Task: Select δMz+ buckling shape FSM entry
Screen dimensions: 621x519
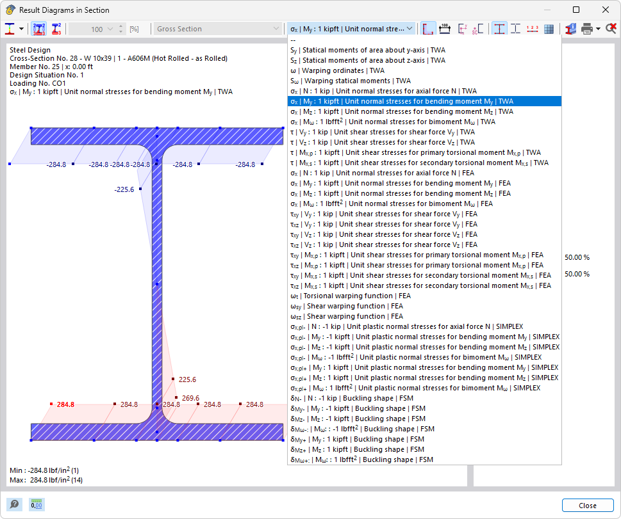Action: click(424, 450)
